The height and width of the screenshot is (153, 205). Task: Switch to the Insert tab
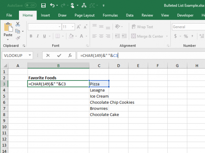[45, 15]
